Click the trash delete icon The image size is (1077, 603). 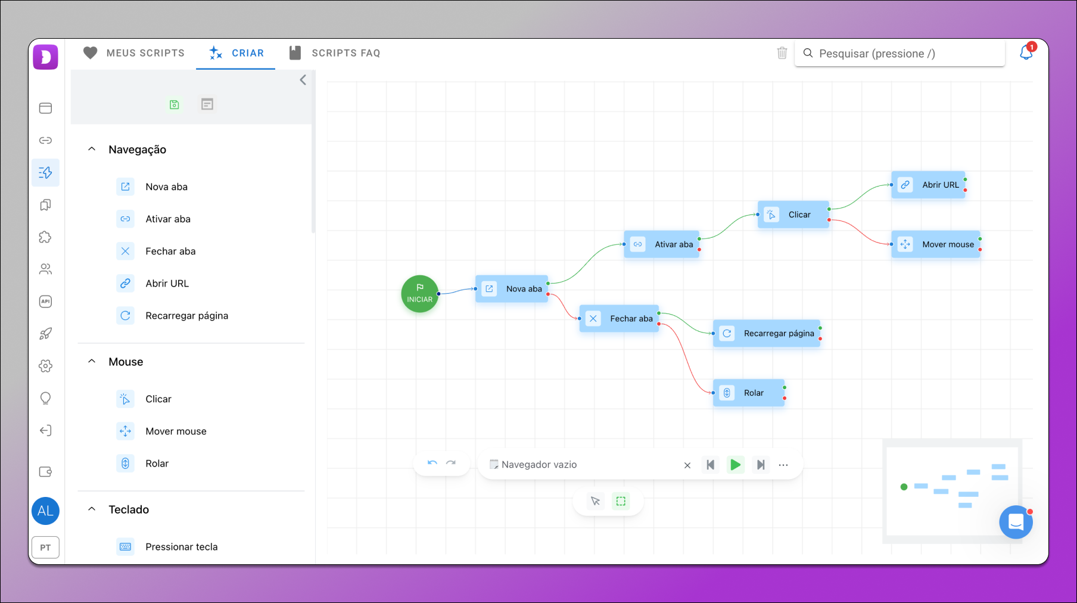click(x=782, y=53)
